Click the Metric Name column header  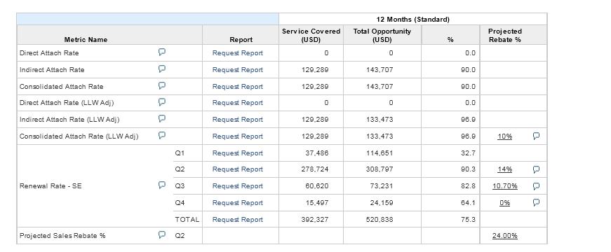(86, 39)
